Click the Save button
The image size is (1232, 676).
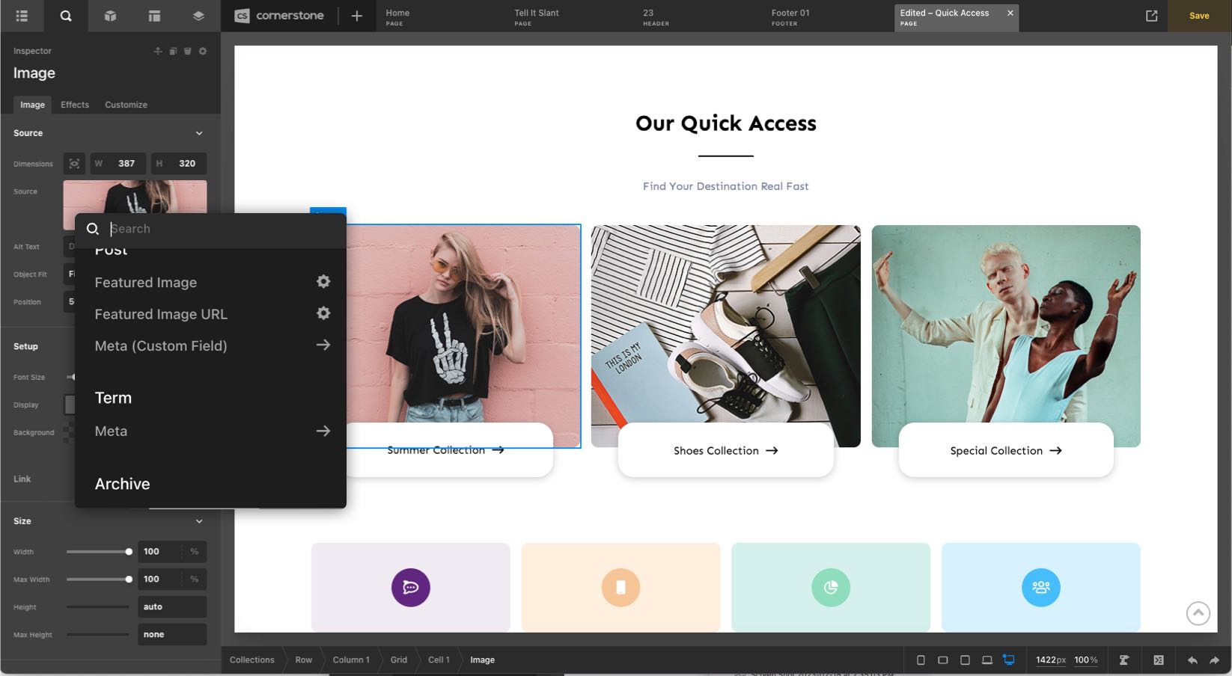click(1199, 16)
